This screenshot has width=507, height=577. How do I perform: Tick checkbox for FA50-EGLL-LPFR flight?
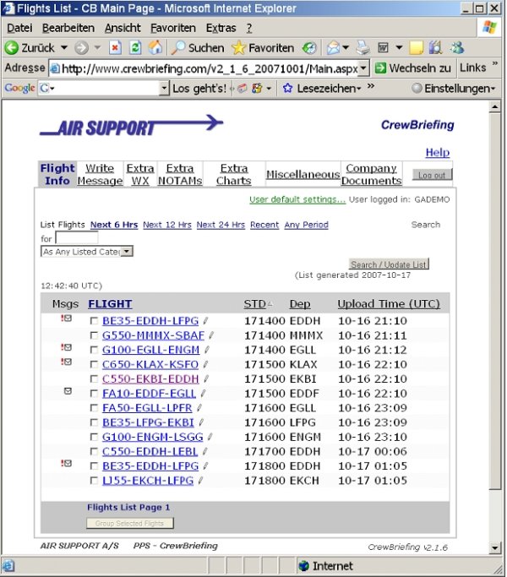pyautogui.click(x=95, y=408)
